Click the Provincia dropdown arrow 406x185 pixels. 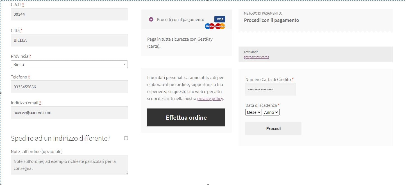(125, 64)
